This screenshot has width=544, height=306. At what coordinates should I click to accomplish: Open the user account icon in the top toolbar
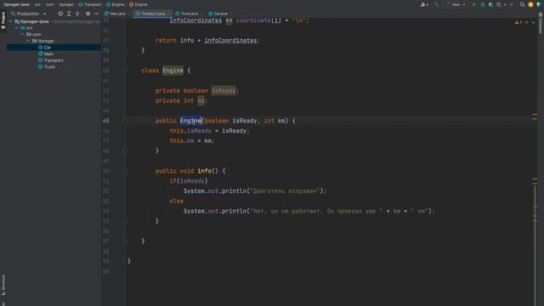click(424, 4)
